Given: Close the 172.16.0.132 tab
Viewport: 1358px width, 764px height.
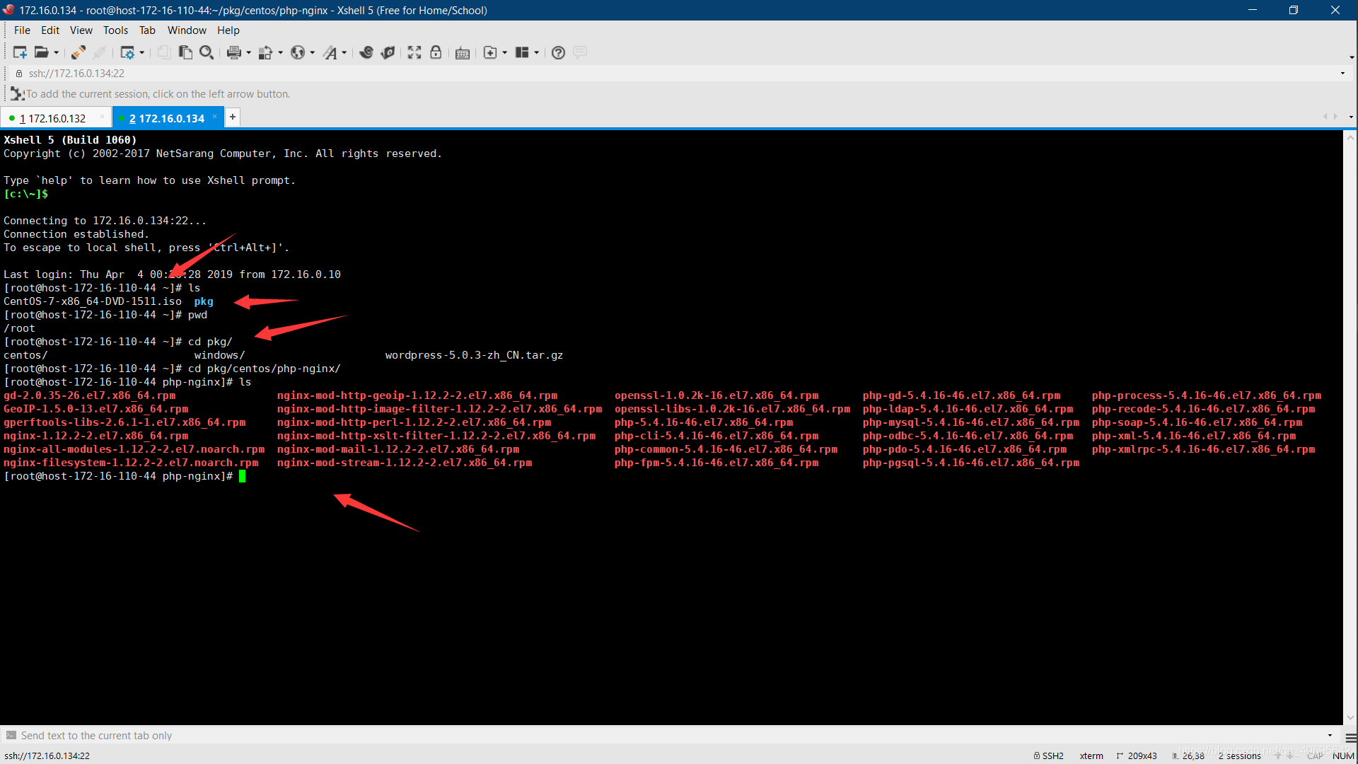Looking at the screenshot, I should click(x=103, y=117).
